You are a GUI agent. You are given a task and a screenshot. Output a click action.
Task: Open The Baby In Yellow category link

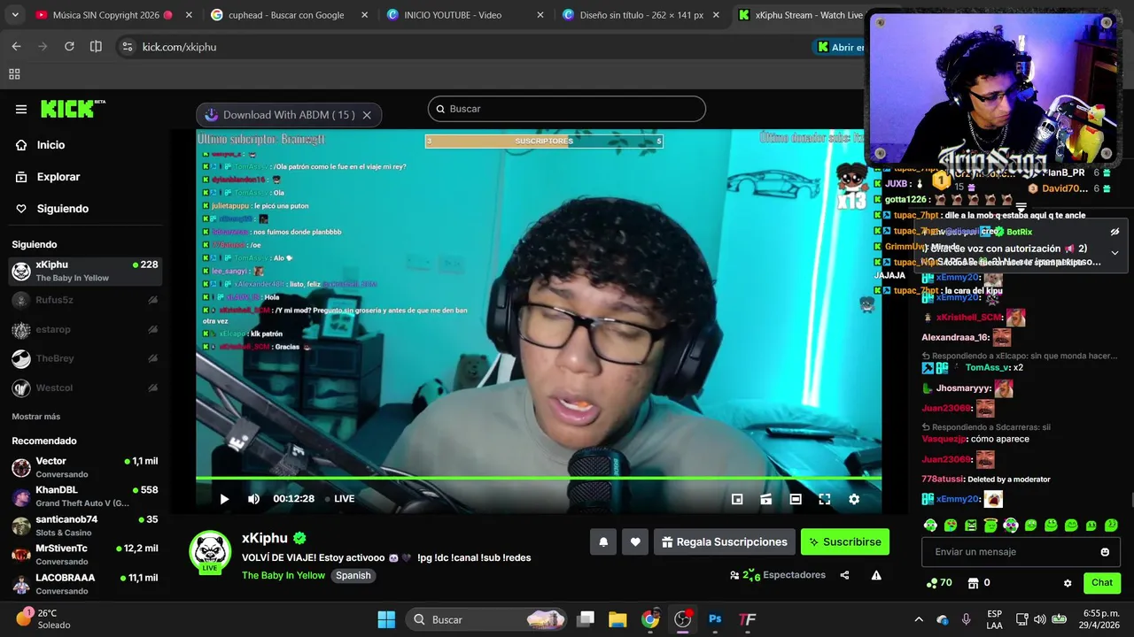[x=283, y=575]
